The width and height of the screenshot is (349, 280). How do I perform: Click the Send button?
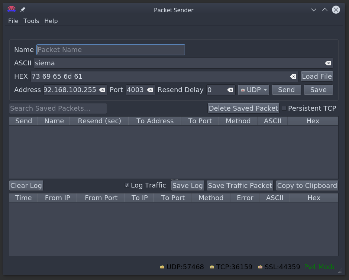point(287,90)
